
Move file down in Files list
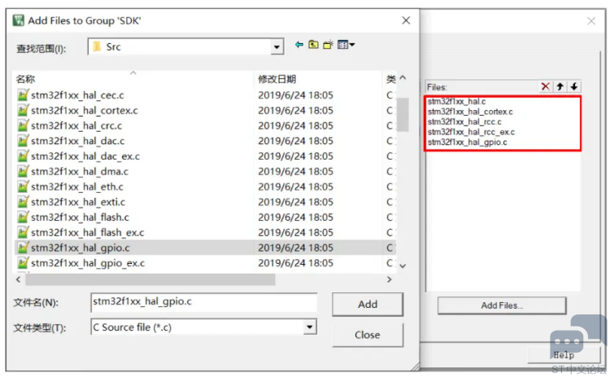[574, 86]
